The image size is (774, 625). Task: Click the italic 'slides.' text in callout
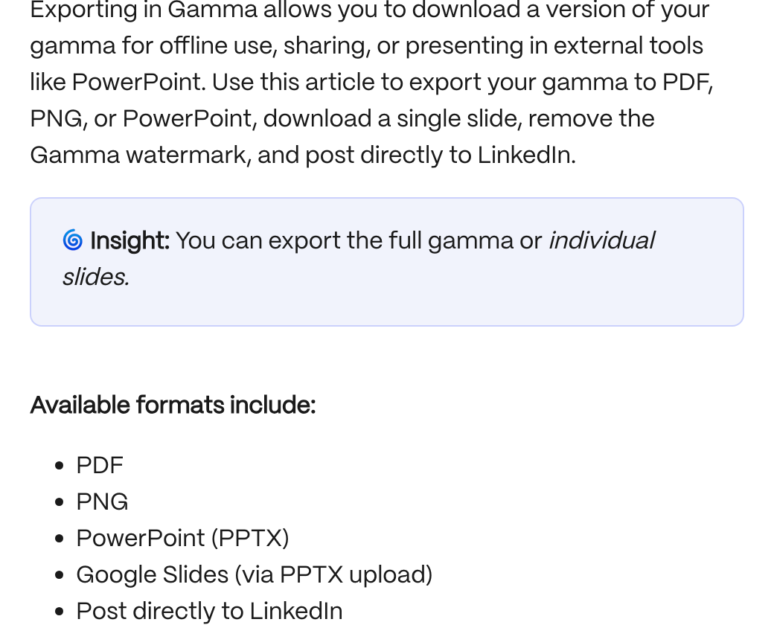coord(96,277)
